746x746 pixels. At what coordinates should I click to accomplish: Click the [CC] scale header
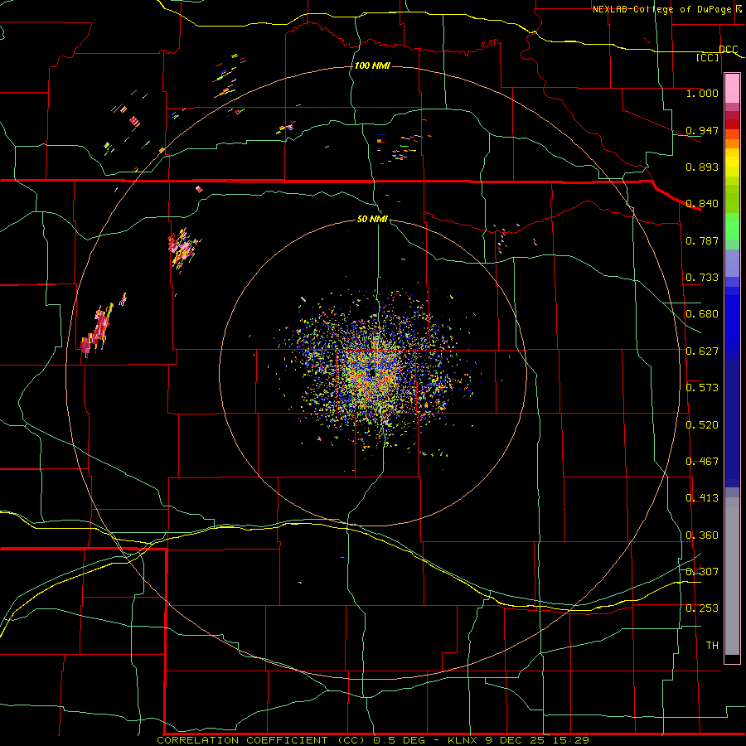pos(708,57)
